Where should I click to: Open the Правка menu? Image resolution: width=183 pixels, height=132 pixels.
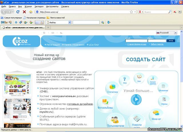[12, 7]
